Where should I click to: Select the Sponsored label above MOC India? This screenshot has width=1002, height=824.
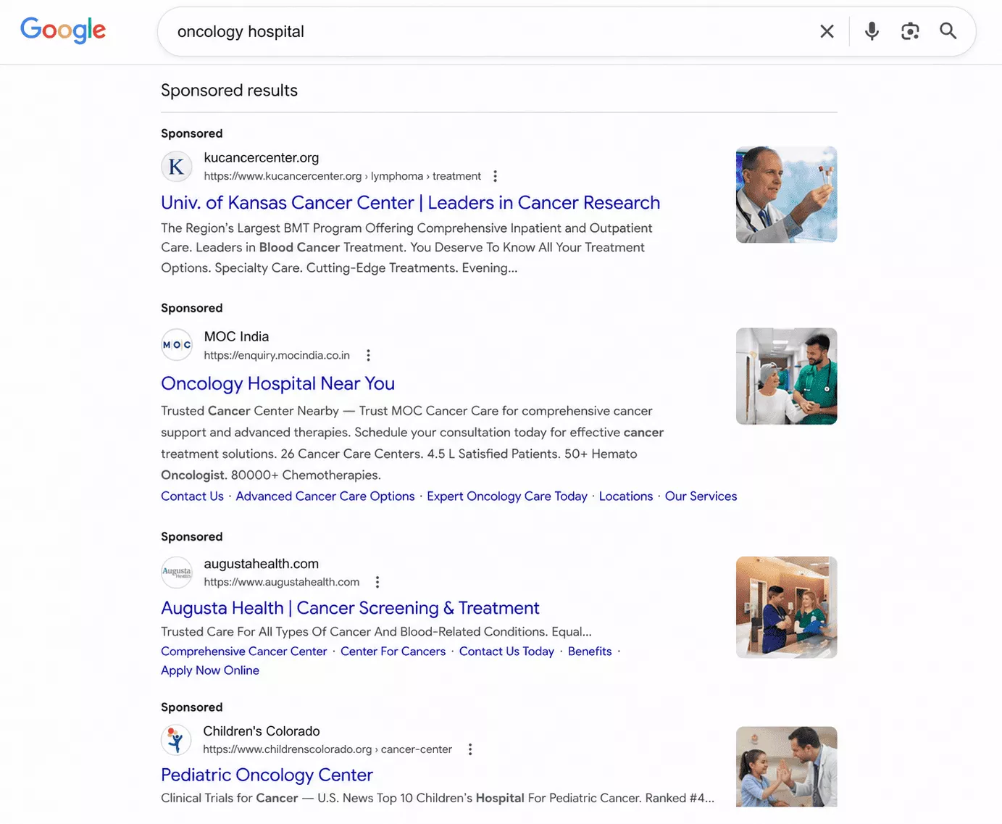coord(192,308)
